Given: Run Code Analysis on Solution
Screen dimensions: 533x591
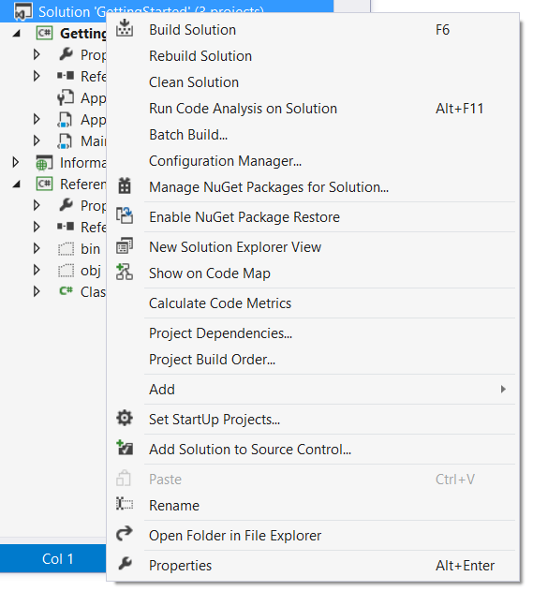Looking at the screenshot, I should tap(313, 109).
